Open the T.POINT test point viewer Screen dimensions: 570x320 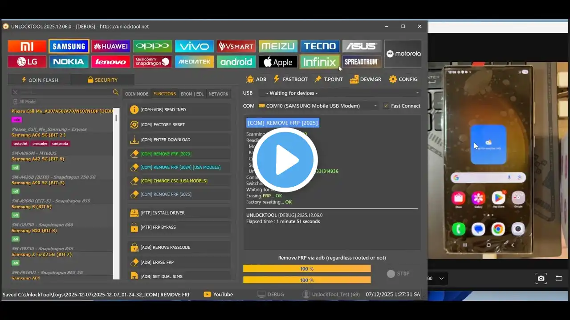coord(328,79)
